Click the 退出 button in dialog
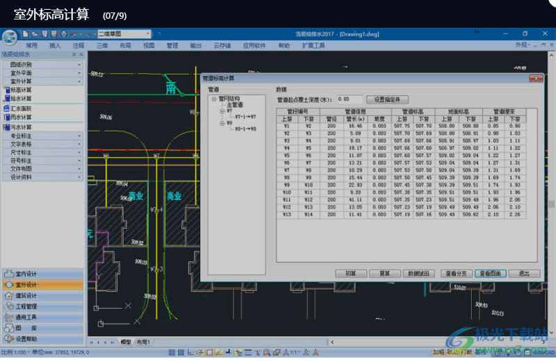The image size is (556, 361). [x=524, y=274]
